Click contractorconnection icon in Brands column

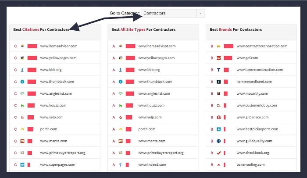pyautogui.click(x=219, y=46)
